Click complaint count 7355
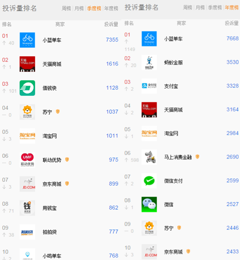Screen dimensions: 240x260 point(112,40)
